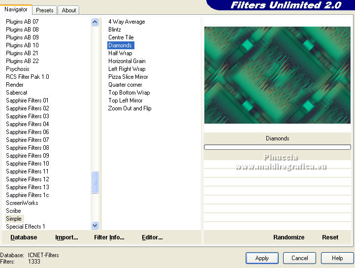
Task: Switch to the Navigator tab
Action: [16, 9]
